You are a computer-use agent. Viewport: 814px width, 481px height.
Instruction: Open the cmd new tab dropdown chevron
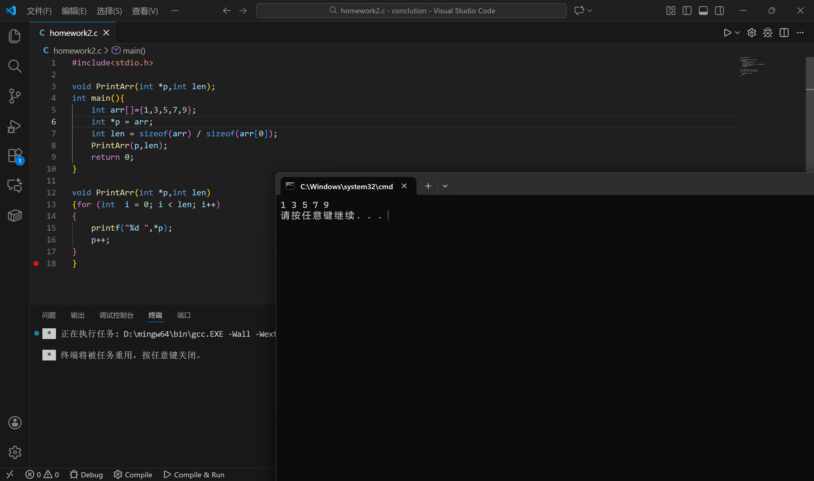tap(445, 186)
